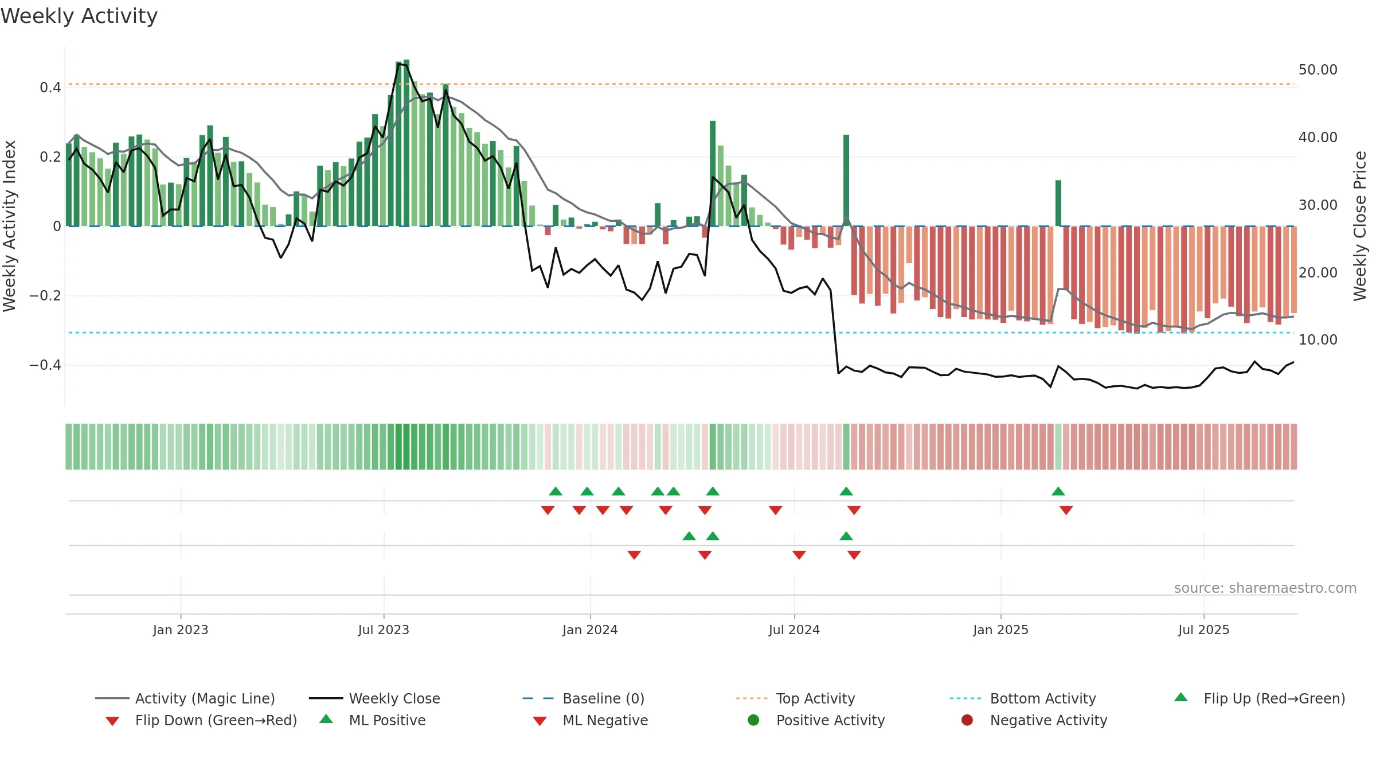Click the Jan 2025 axis label
The height and width of the screenshot is (774, 1376).
[x=1000, y=630]
